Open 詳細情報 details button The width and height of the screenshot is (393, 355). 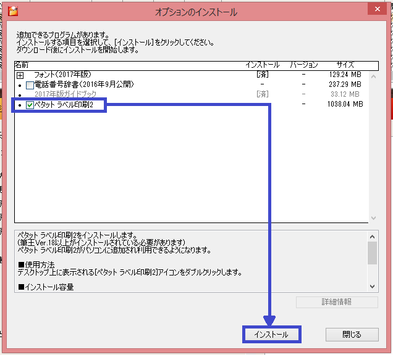(337, 302)
